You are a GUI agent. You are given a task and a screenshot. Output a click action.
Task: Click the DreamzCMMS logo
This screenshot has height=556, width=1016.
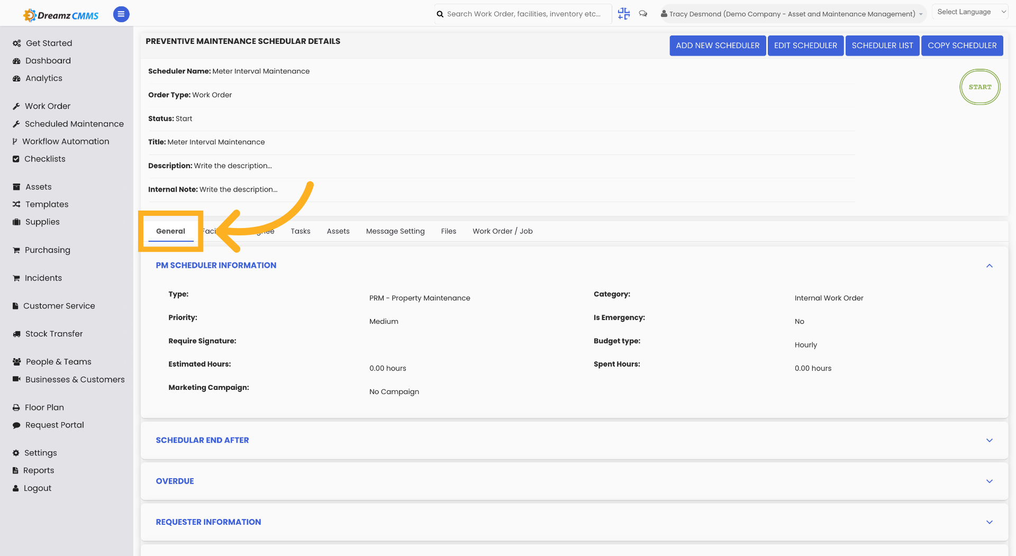61,15
